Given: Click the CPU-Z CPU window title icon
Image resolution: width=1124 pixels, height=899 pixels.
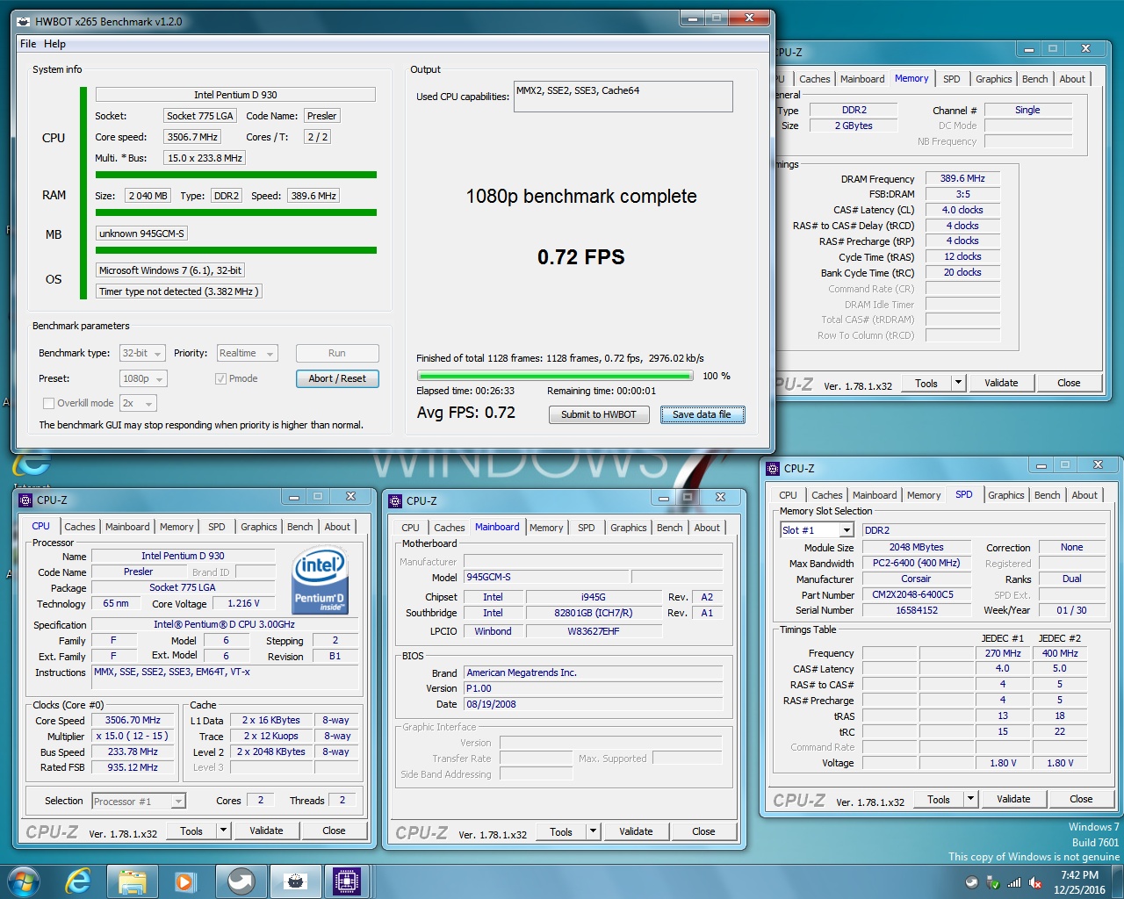Looking at the screenshot, I should click(25, 500).
